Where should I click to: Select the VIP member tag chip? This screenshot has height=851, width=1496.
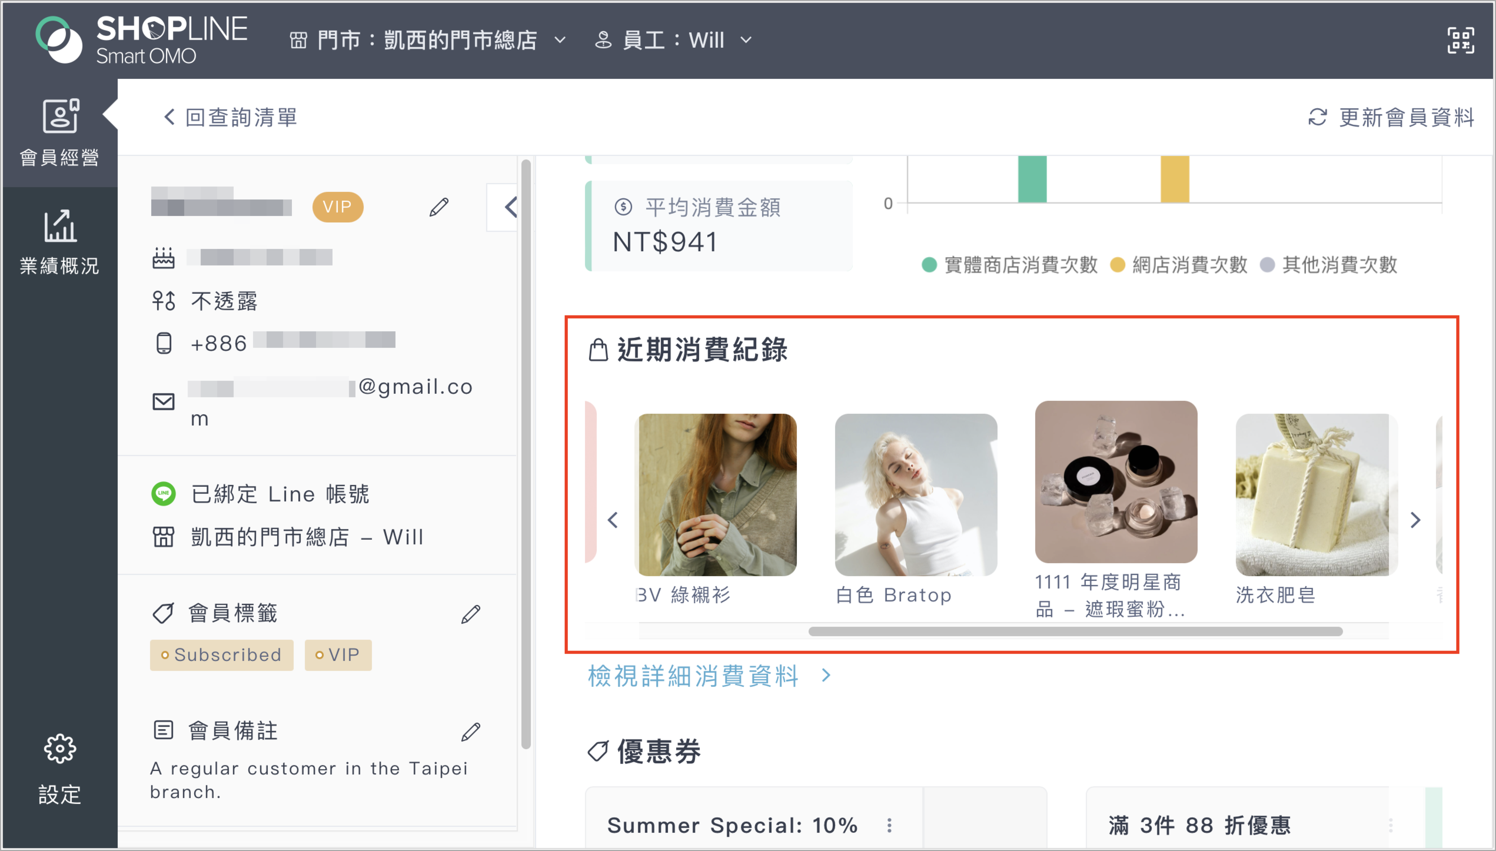[338, 655]
